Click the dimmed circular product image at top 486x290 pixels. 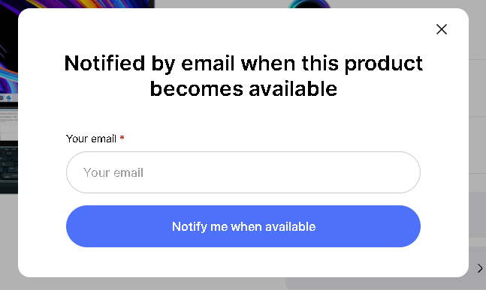(309, 4)
